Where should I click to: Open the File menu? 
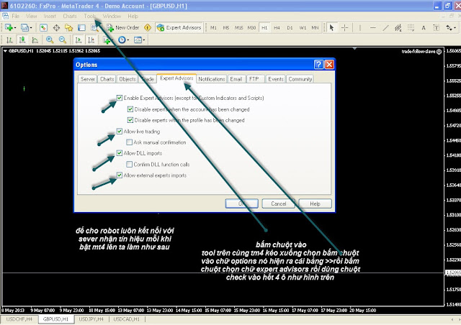15,16
